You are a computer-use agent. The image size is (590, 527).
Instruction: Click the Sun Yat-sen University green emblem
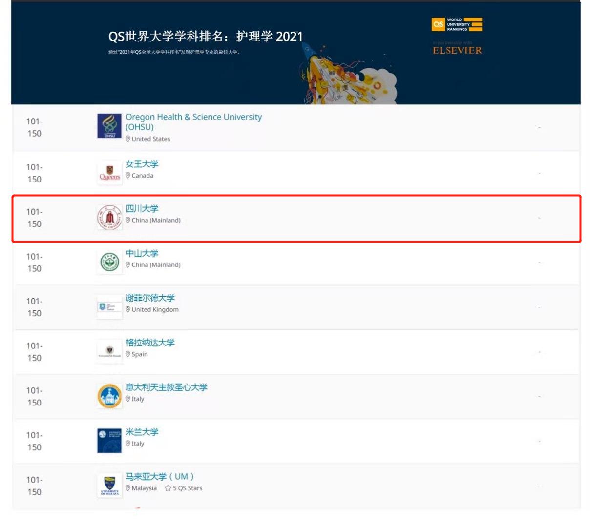click(x=109, y=262)
